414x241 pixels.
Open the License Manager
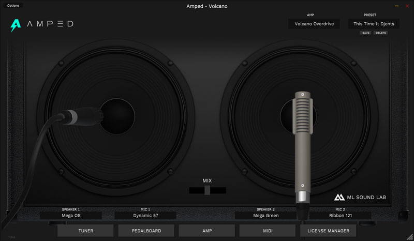click(328, 231)
